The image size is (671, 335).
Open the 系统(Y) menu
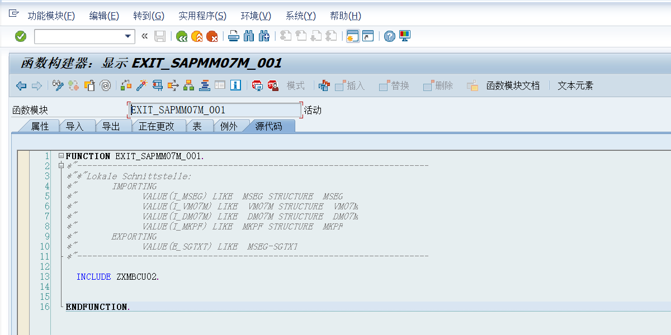point(301,16)
